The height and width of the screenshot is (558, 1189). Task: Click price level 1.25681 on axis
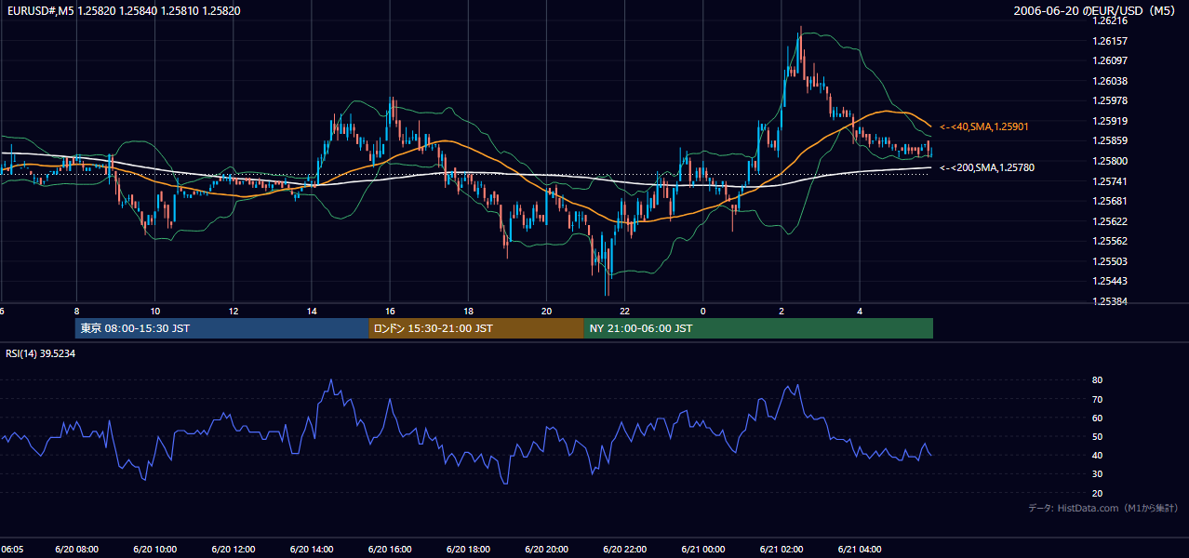point(1111,201)
